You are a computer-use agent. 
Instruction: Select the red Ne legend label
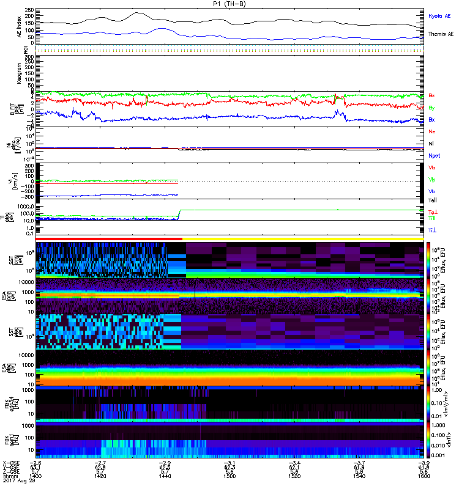point(432,131)
